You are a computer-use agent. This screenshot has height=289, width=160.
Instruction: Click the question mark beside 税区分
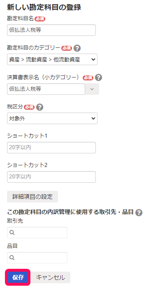(39, 107)
